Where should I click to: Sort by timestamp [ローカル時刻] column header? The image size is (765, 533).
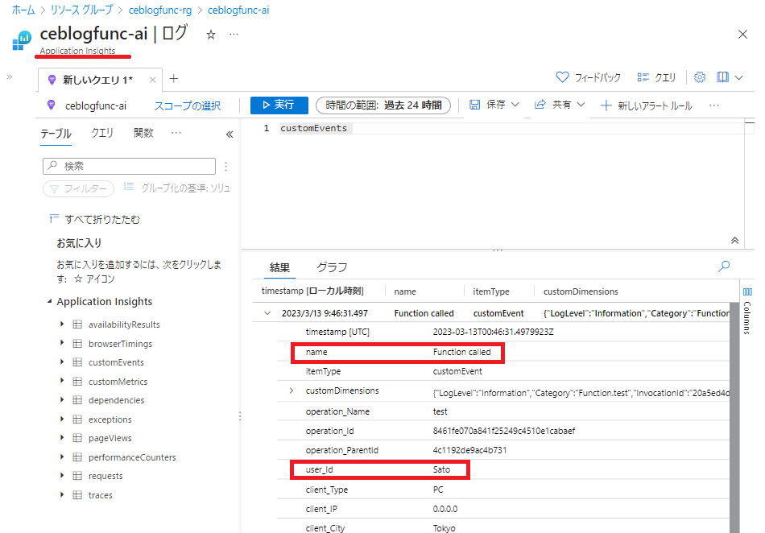(312, 291)
